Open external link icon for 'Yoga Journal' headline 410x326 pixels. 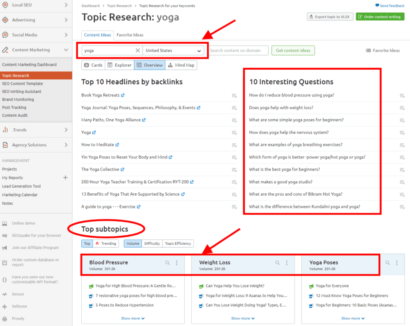point(199,108)
